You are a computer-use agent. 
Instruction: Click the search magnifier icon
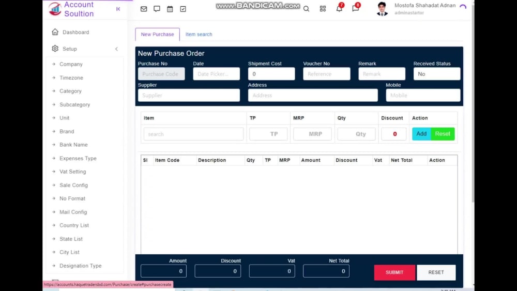coord(306,9)
